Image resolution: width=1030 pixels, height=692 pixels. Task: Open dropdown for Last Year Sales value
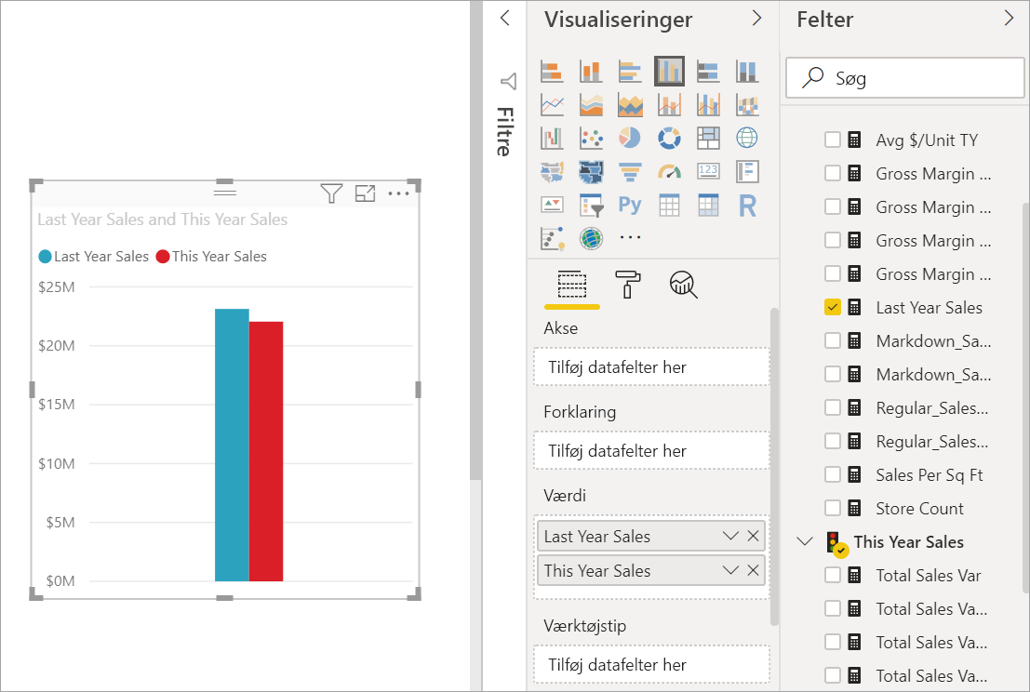(730, 536)
